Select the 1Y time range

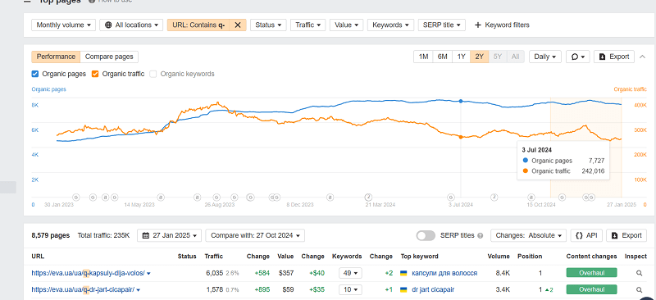[461, 57]
